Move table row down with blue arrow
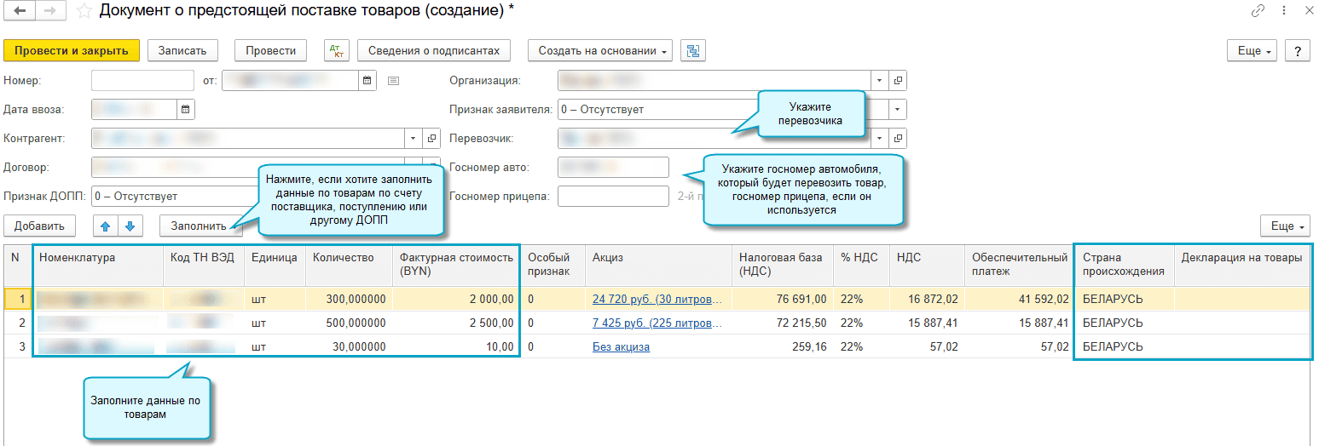Screen dimensions: 1319x446 tap(130, 226)
